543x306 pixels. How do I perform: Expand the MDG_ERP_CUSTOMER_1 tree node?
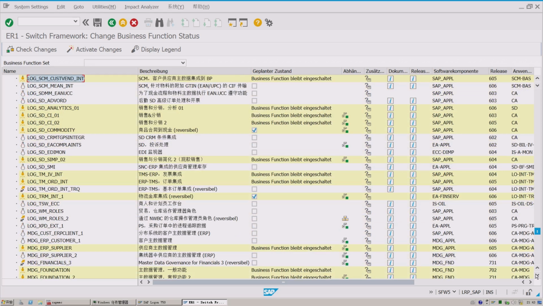[x=16, y=241]
